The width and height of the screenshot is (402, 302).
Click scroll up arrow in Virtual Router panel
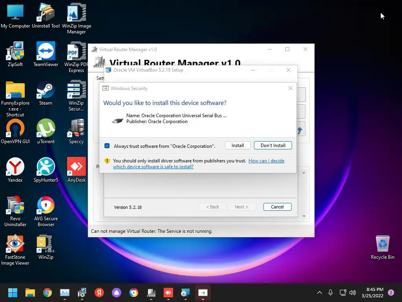click(304, 173)
